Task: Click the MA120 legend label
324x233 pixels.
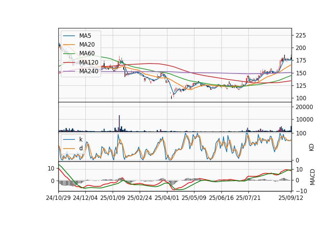Action: click(x=89, y=62)
